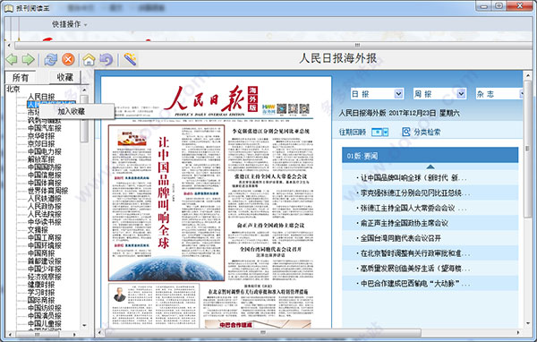Click the green forward arrow icon
The image size is (537, 342).
28,60
